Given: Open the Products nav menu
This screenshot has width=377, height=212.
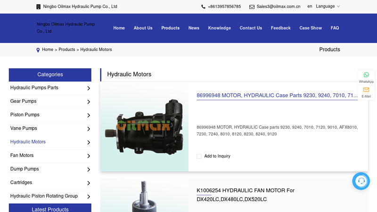Looking at the screenshot, I should (x=171, y=28).
